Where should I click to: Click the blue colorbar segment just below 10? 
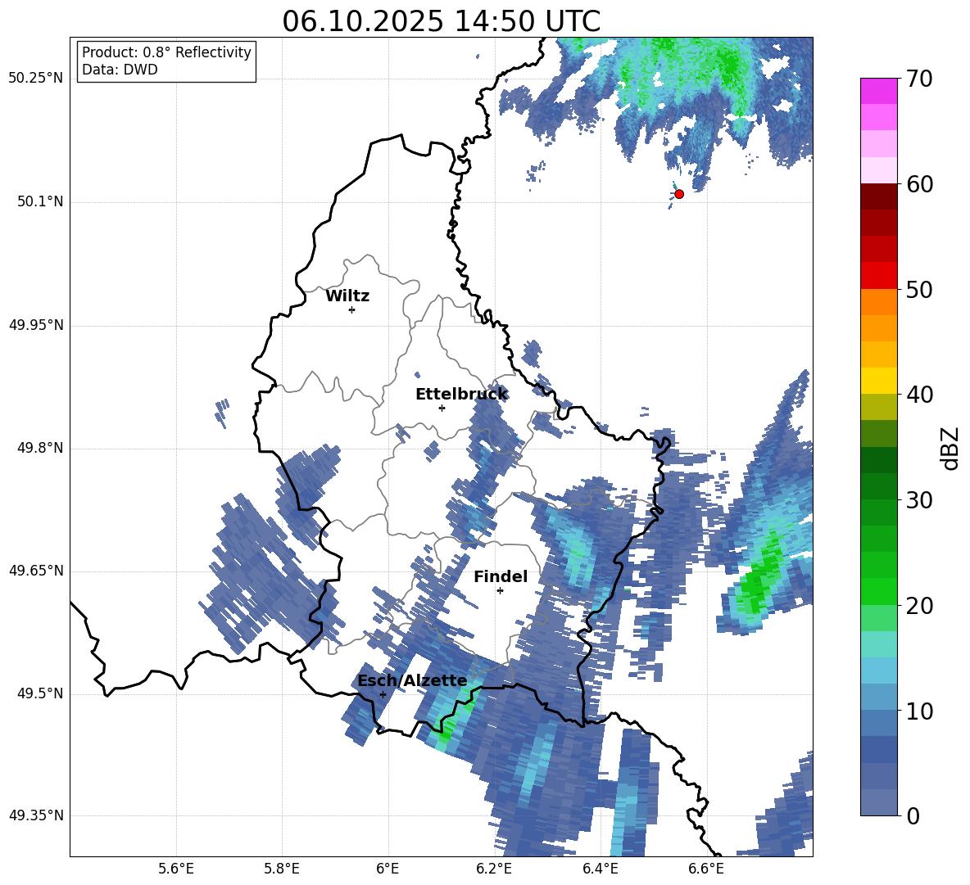click(x=878, y=723)
